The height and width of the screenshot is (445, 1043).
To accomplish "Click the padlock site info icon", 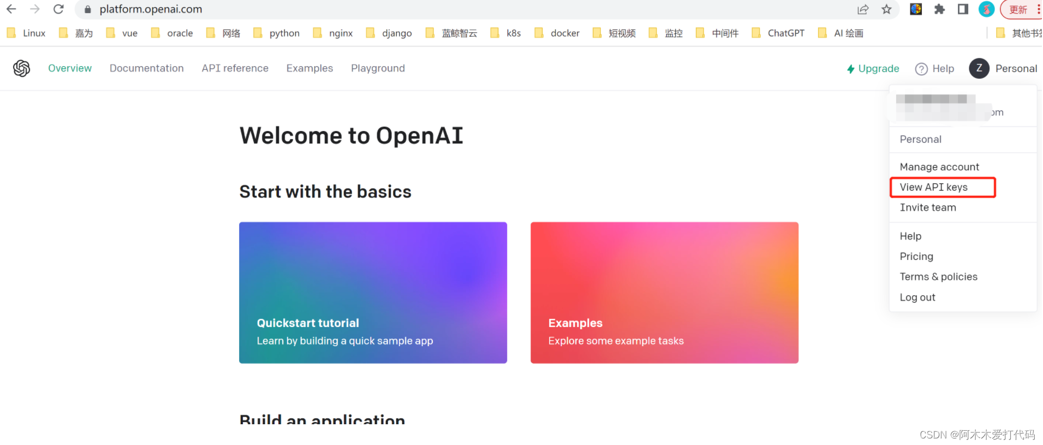I will [x=87, y=9].
